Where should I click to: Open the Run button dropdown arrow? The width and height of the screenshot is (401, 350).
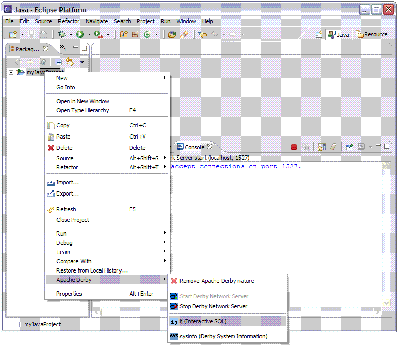coord(89,35)
